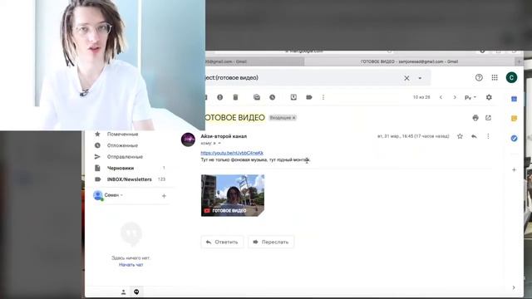Open Черновики folder
This screenshot has width=532, height=299.
click(x=121, y=168)
